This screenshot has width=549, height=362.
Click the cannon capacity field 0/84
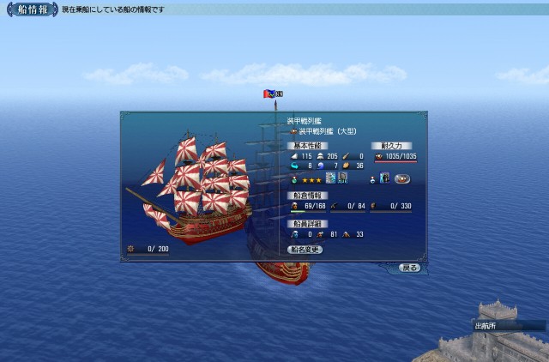point(348,207)
